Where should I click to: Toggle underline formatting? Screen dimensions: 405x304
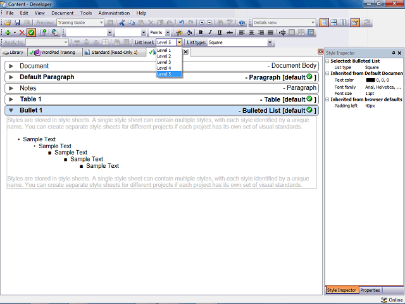220,32
